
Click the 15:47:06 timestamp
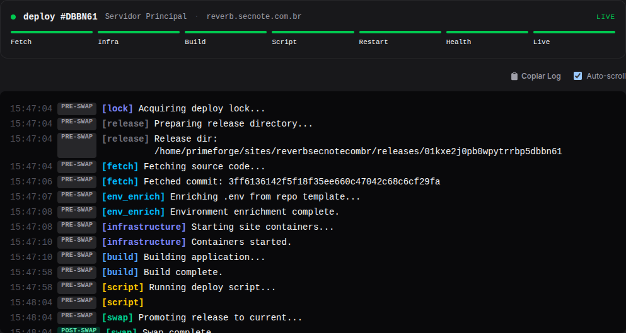(x=31, y=181)
